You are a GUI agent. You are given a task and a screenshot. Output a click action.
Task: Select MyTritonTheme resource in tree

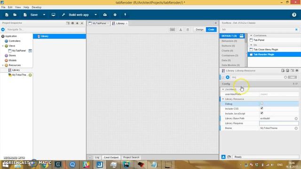19,75
